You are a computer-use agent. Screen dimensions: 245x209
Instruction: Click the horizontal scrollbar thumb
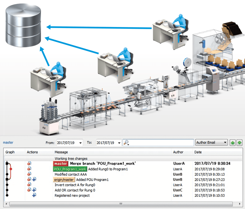(x=121, y=204)
